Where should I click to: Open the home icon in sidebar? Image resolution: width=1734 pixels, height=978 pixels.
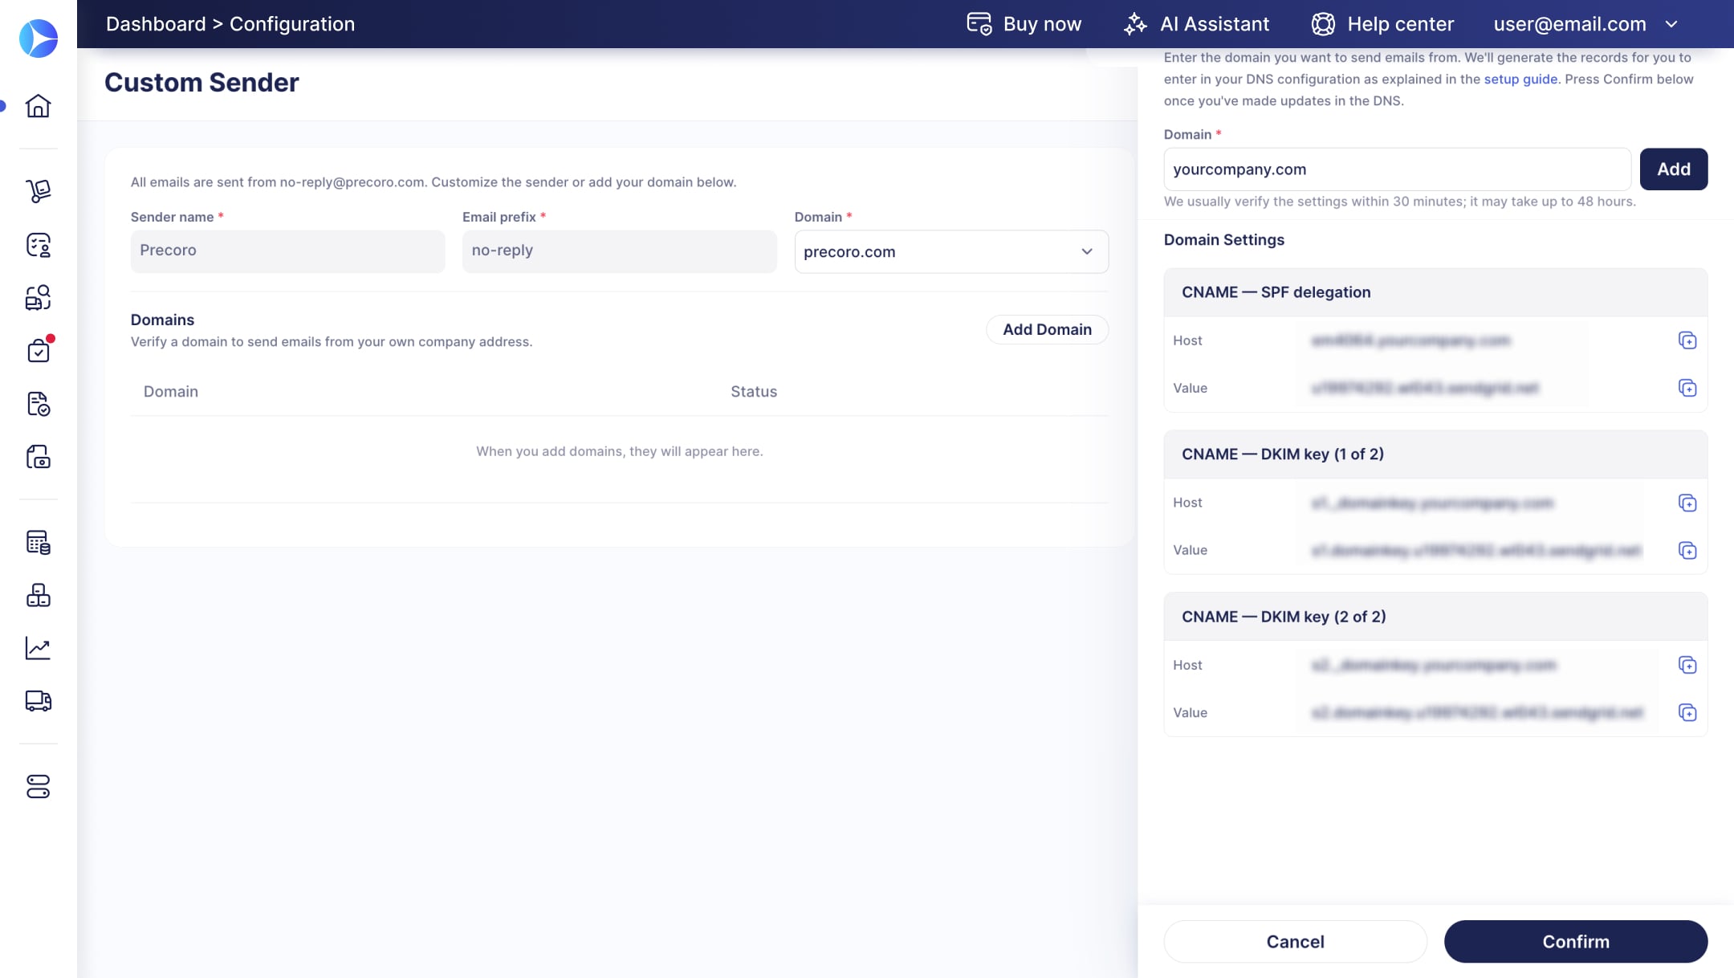38,106
